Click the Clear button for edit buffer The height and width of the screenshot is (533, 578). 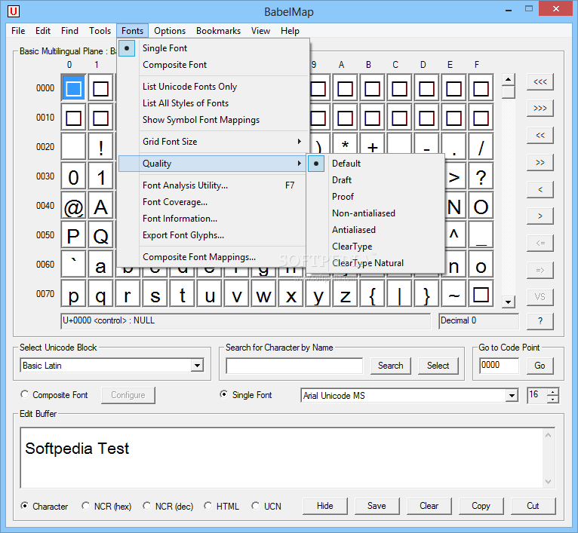tap(429, 506)
